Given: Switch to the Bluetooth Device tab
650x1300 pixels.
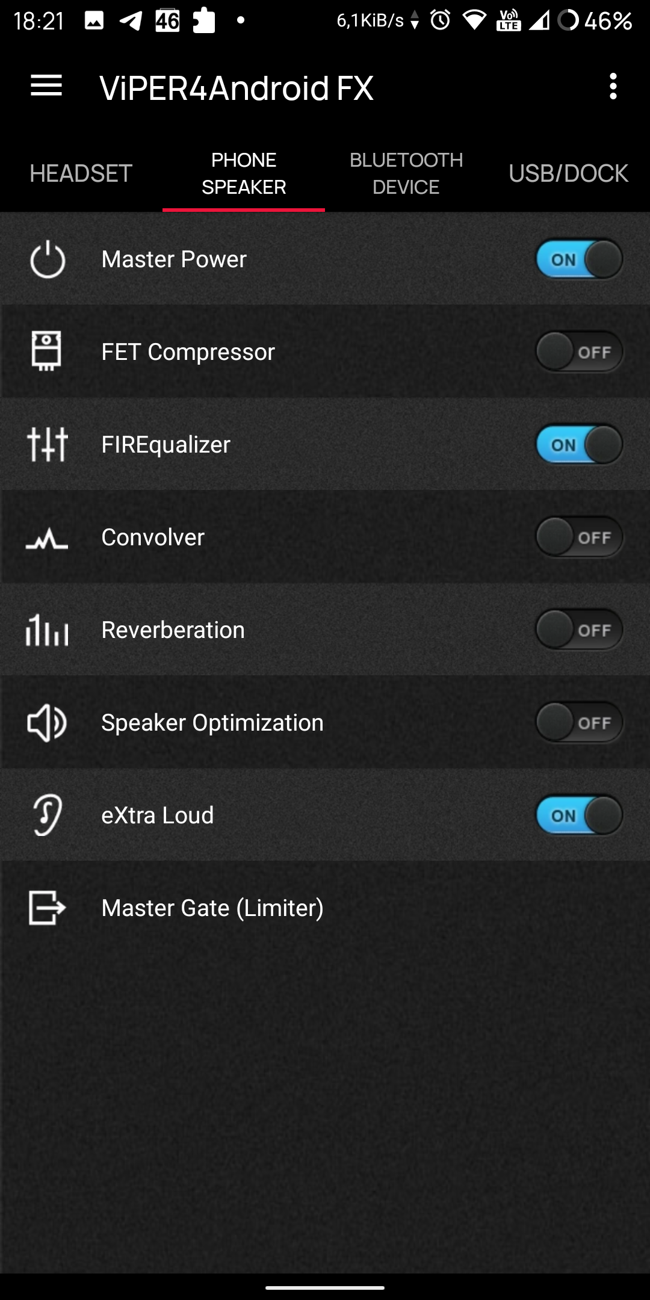Looking at the screenshot, I should coord(406,173).
